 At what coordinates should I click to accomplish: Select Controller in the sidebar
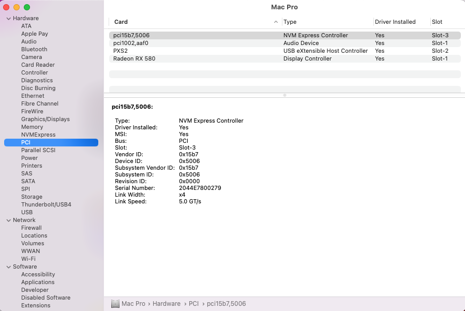click(x=35, y=72)
